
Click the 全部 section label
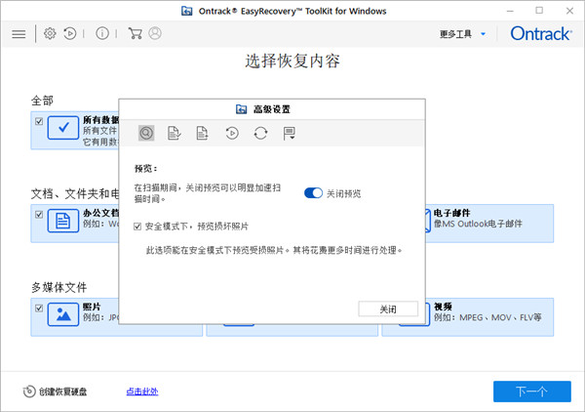pyautogui.click(x=42, y=101)
